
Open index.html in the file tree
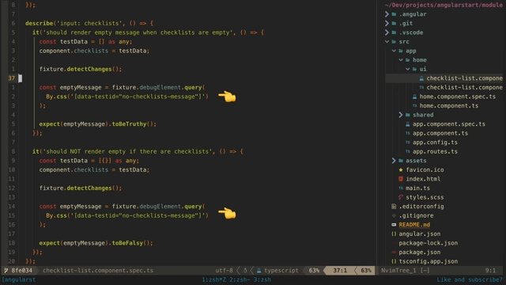click(x=423, y=179)
